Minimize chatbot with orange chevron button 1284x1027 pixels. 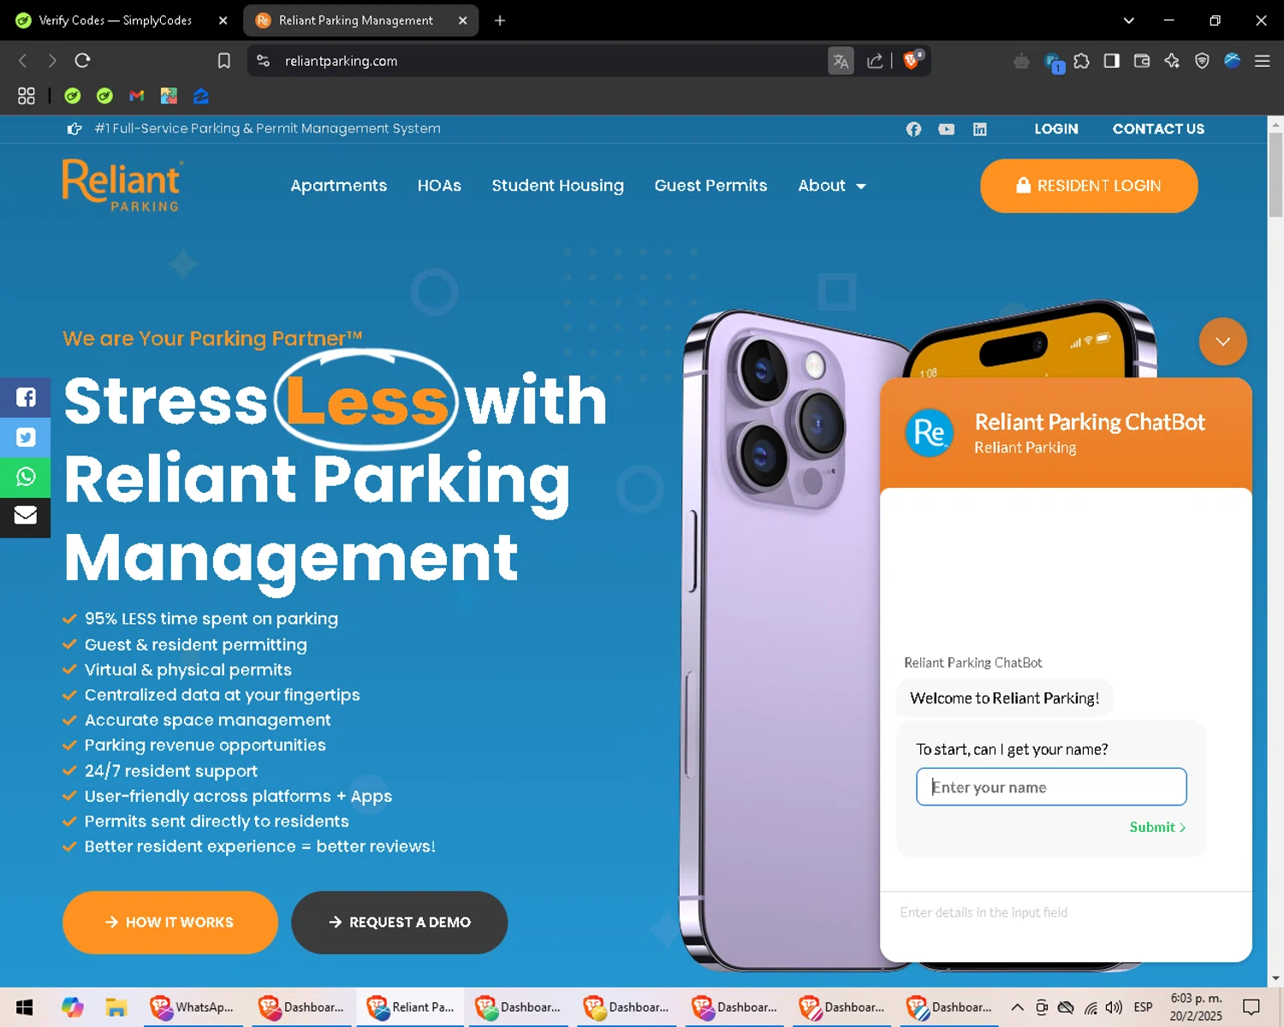click(x=1222, y=341)
